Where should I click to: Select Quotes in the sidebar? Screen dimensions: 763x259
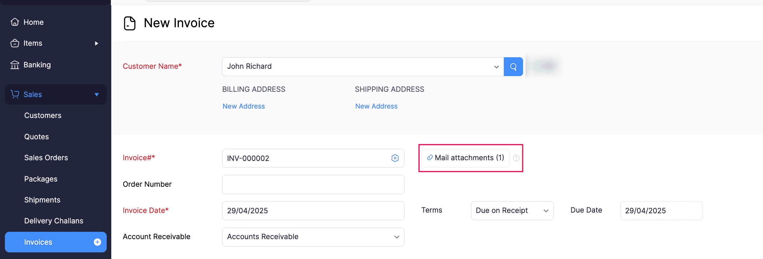(36, 136)
